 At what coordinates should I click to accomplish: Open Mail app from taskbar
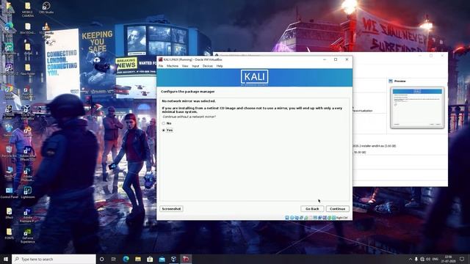(162, 259)
